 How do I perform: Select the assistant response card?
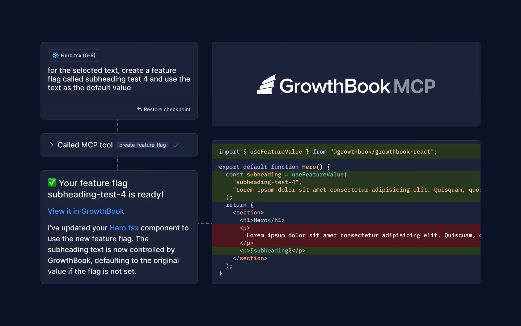coord(119,227)
